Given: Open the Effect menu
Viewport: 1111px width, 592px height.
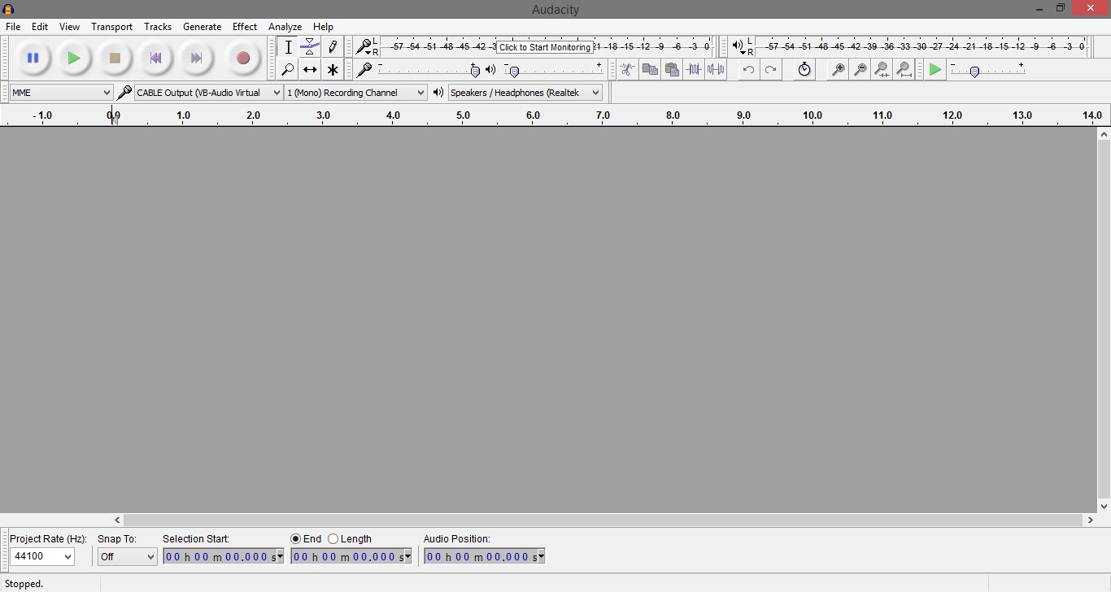Looking at the screenshot, I should tap(245, 27).
